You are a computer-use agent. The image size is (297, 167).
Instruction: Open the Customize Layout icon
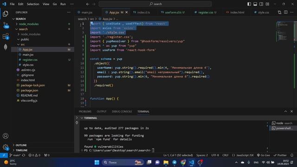(267, 4)
